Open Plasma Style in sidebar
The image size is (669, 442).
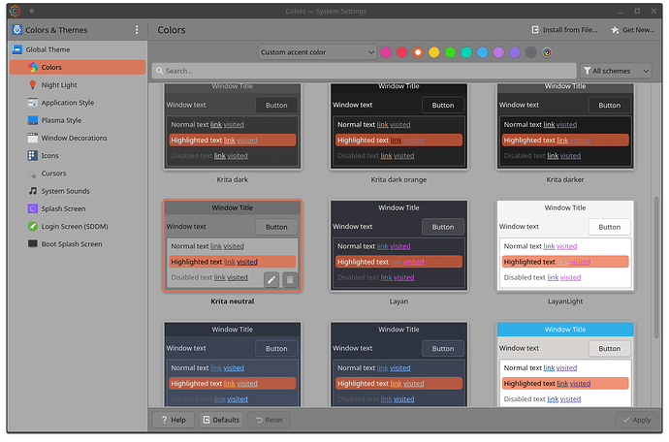coord(61,120)
